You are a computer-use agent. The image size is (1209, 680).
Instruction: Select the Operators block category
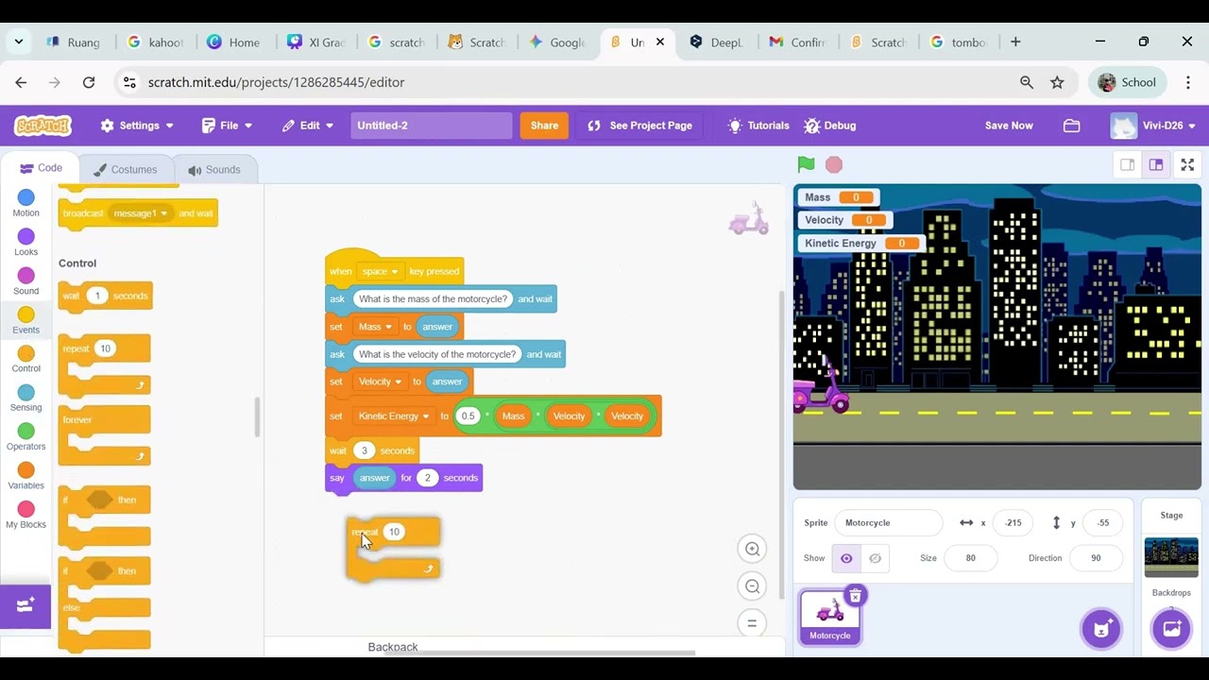pos(26,436)
